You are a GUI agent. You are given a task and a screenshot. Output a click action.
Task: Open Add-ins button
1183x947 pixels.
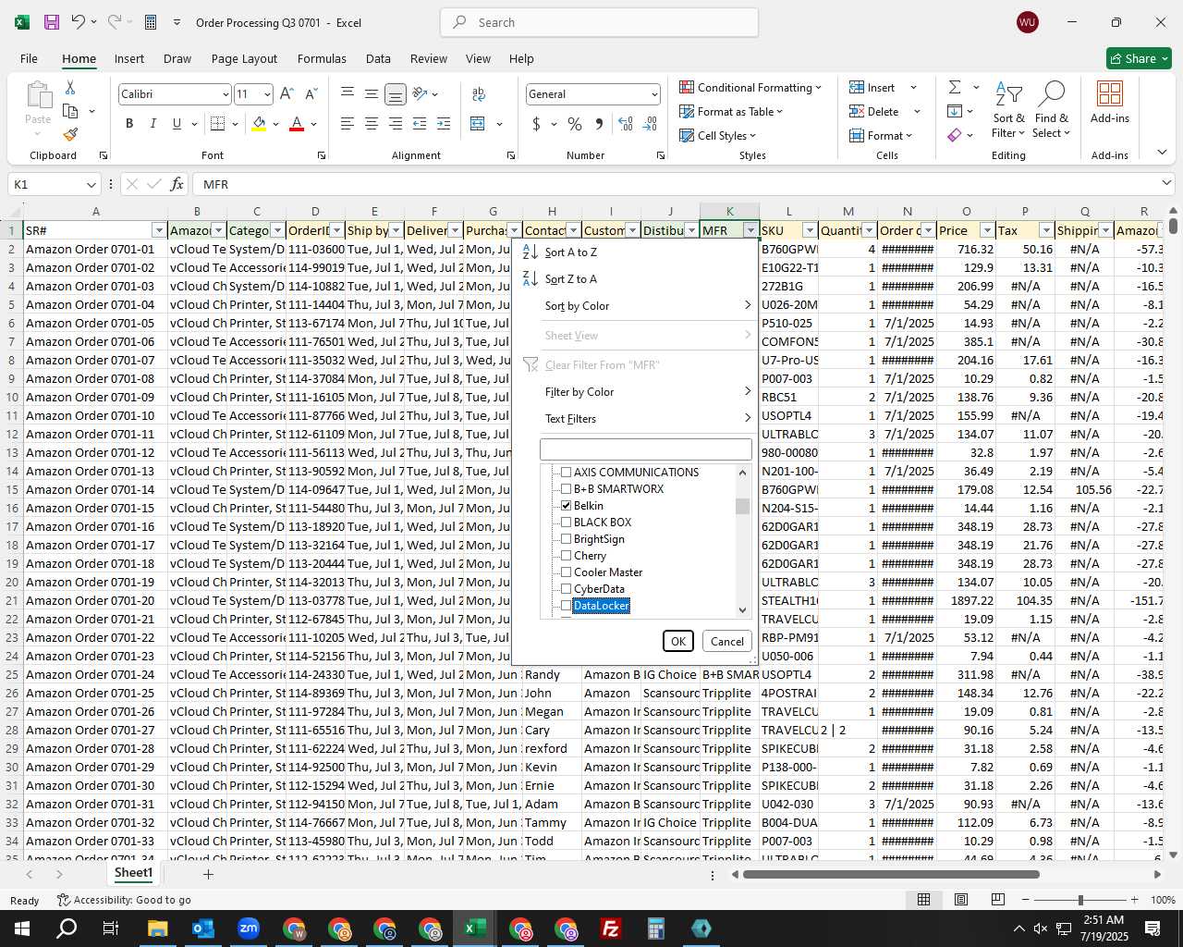tap(1109, 102)
